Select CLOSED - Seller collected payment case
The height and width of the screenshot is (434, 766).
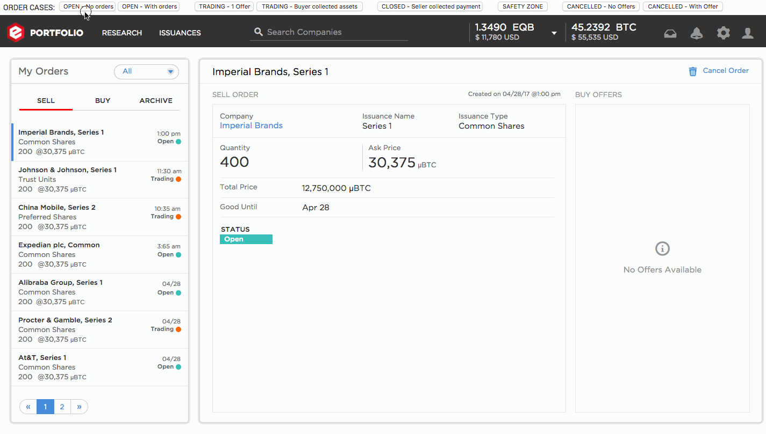coord(430,6)
